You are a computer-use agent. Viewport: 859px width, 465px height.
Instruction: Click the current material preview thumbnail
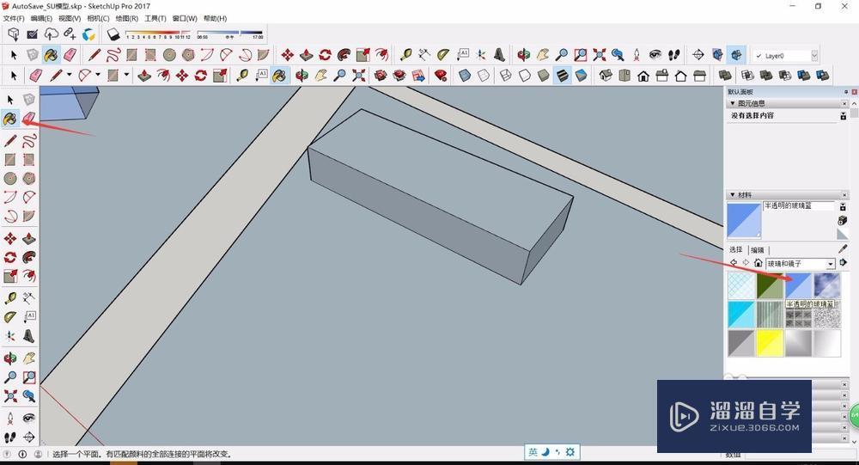point(744,220)
